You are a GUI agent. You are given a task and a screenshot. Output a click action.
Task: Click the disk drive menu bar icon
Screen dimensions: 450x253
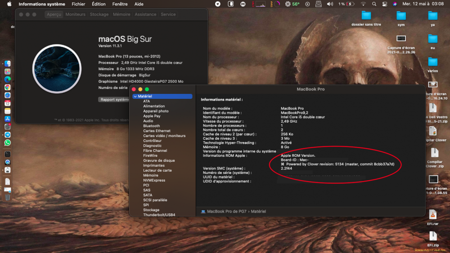[x=318, y=4]
